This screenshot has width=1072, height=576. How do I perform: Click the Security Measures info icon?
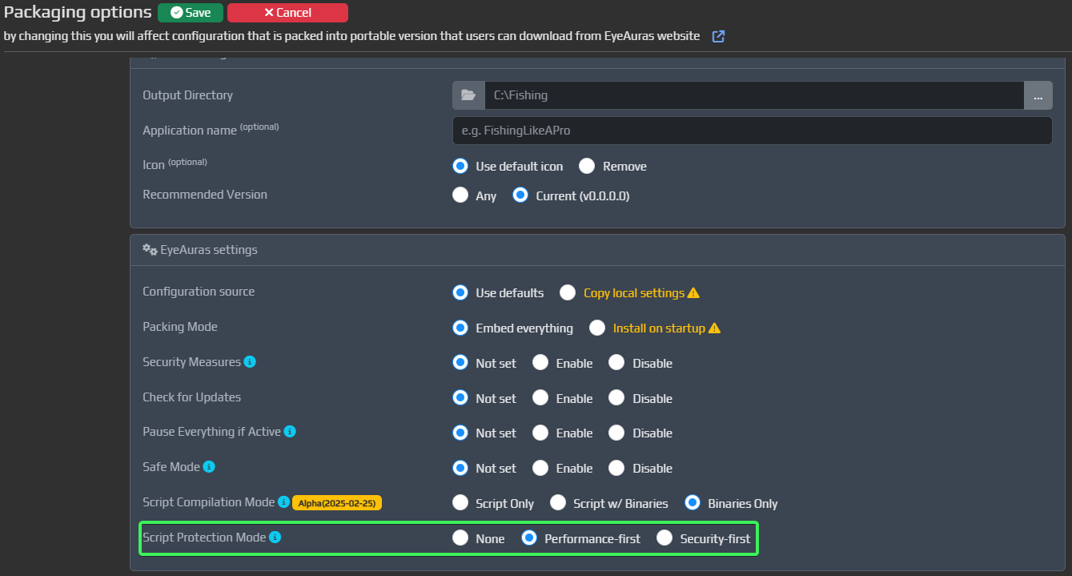pos(250,362)
